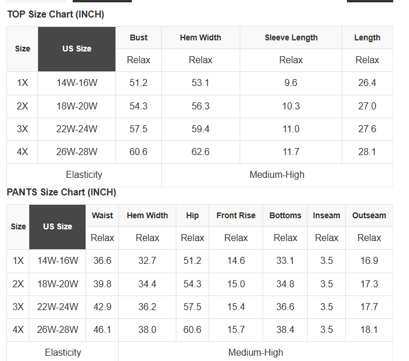The height and width of the screenshot is (361, 409).
Task: Click the dark US Size header in TOP chart
Action: [77, 49]
